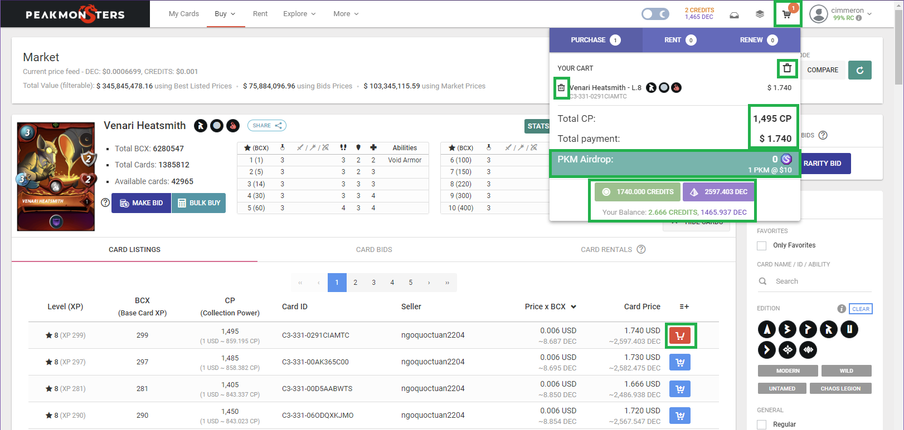Click the PeakMonsters logo

[75, 14]
